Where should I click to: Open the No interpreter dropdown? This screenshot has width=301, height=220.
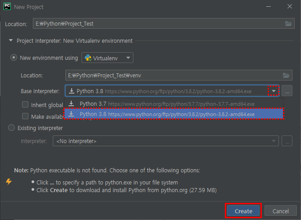tap(166, 141)
